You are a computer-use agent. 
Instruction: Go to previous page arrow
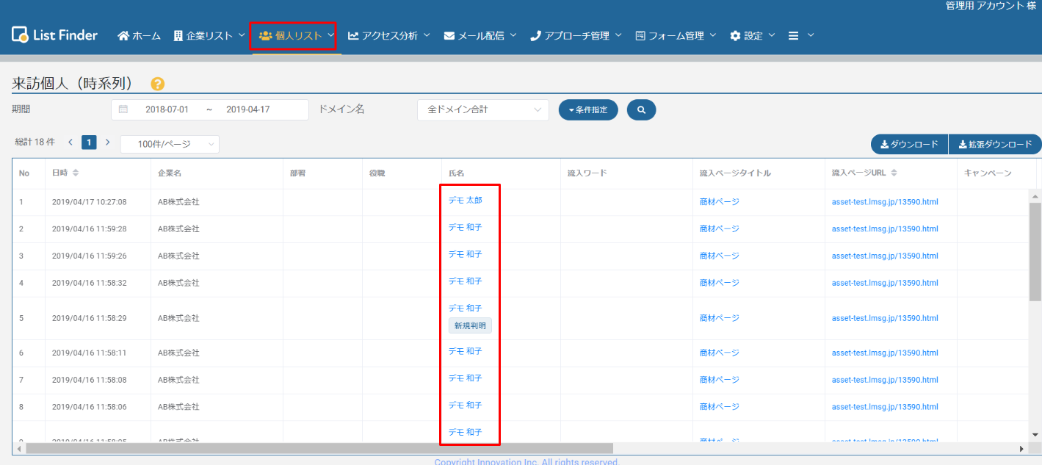pyautogui.click(x=70, y=143)
